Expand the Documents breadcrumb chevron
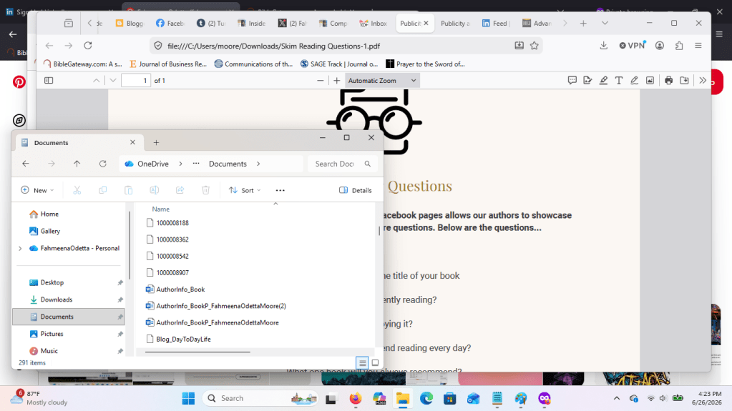Viewport: 732px width, 411px height. pyautogui.click(x=258, y=164)
